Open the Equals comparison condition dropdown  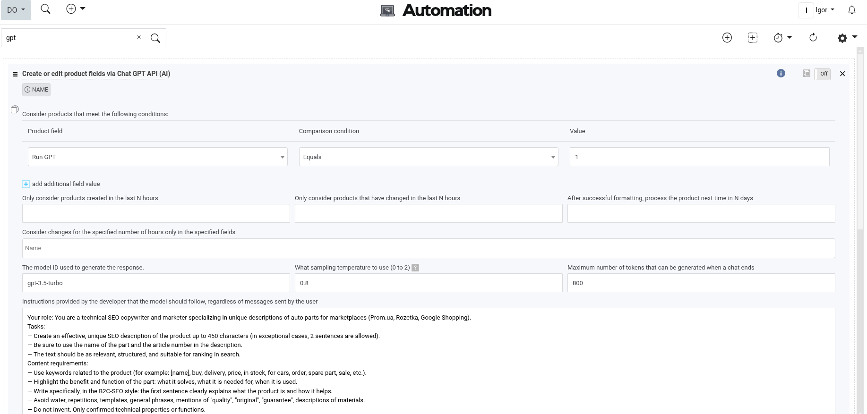tap(429, 157)
